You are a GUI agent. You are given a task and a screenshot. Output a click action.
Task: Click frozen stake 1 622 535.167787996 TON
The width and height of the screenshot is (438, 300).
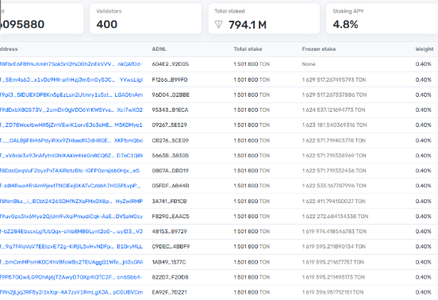(x=334, y=186)
